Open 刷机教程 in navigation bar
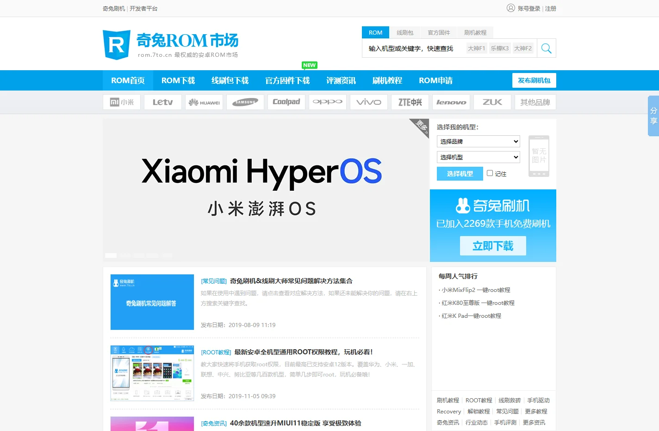 coord(387,80)
